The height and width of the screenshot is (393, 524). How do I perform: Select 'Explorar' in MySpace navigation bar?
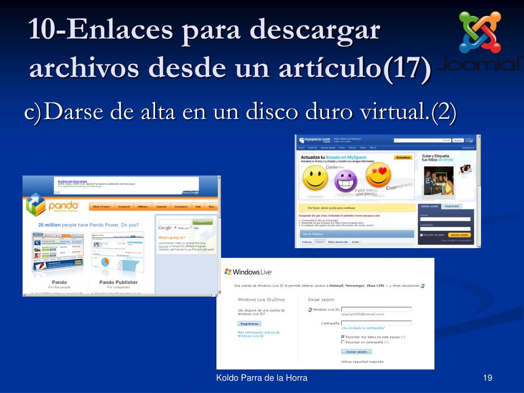click(x=313, y=147)
